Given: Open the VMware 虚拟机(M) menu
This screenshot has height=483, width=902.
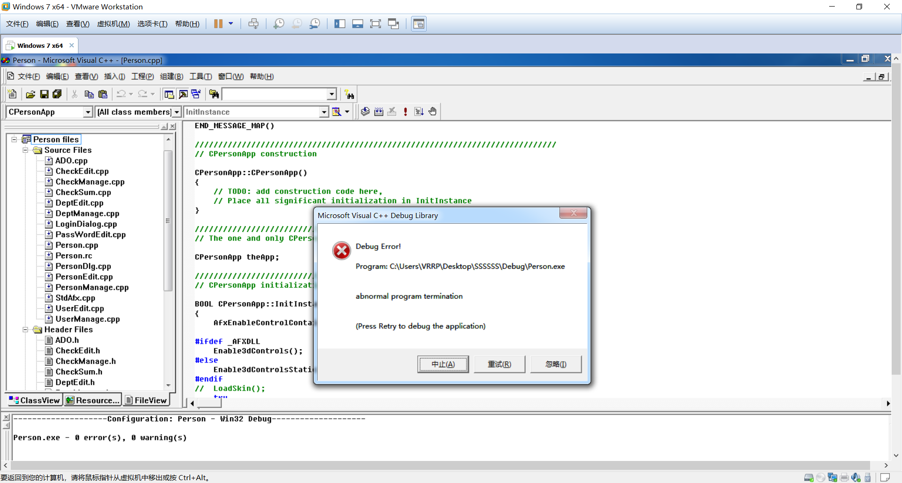Looking at the screenshot, I should click(x=113, y=24).
